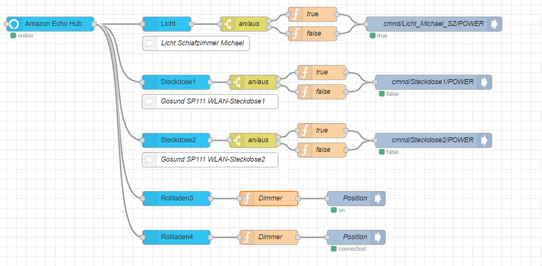
Task: Select Steckdose2's false function node label
Action: (323, 150)
